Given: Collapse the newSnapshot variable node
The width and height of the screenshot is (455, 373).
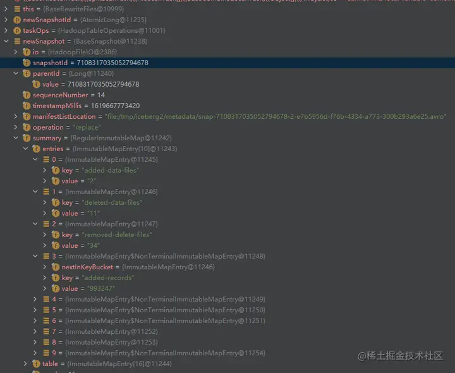Looking at the screenshot, I should [x=6, y=41].
